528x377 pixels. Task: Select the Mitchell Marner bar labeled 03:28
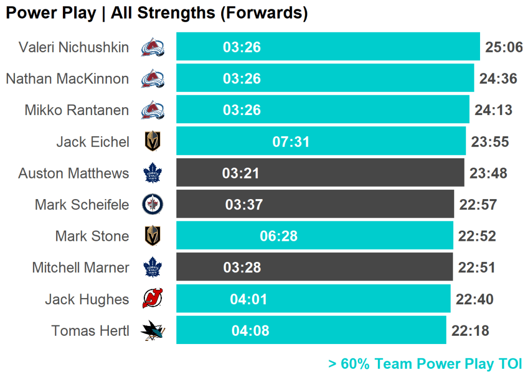point(314,267)
